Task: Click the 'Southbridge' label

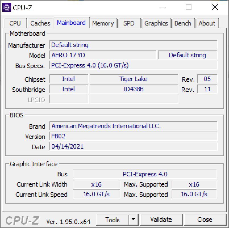Action: [x=29, y=90]
